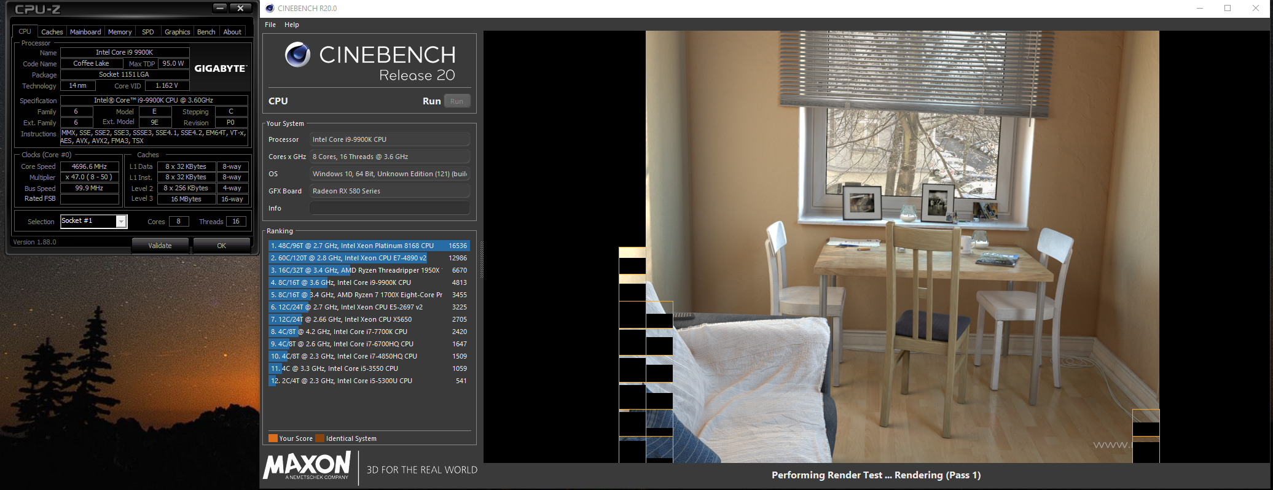Open the Socket #1 selection dropdown
The image size is (1273, 490).
coord(94,221)
